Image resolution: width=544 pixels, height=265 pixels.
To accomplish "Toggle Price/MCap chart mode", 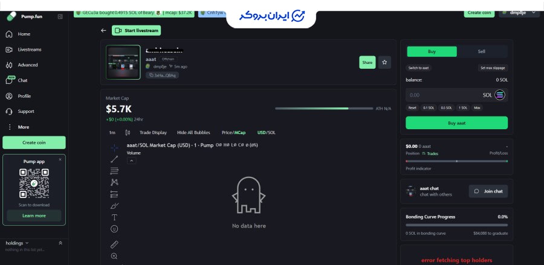I will (x=233, y=132).
